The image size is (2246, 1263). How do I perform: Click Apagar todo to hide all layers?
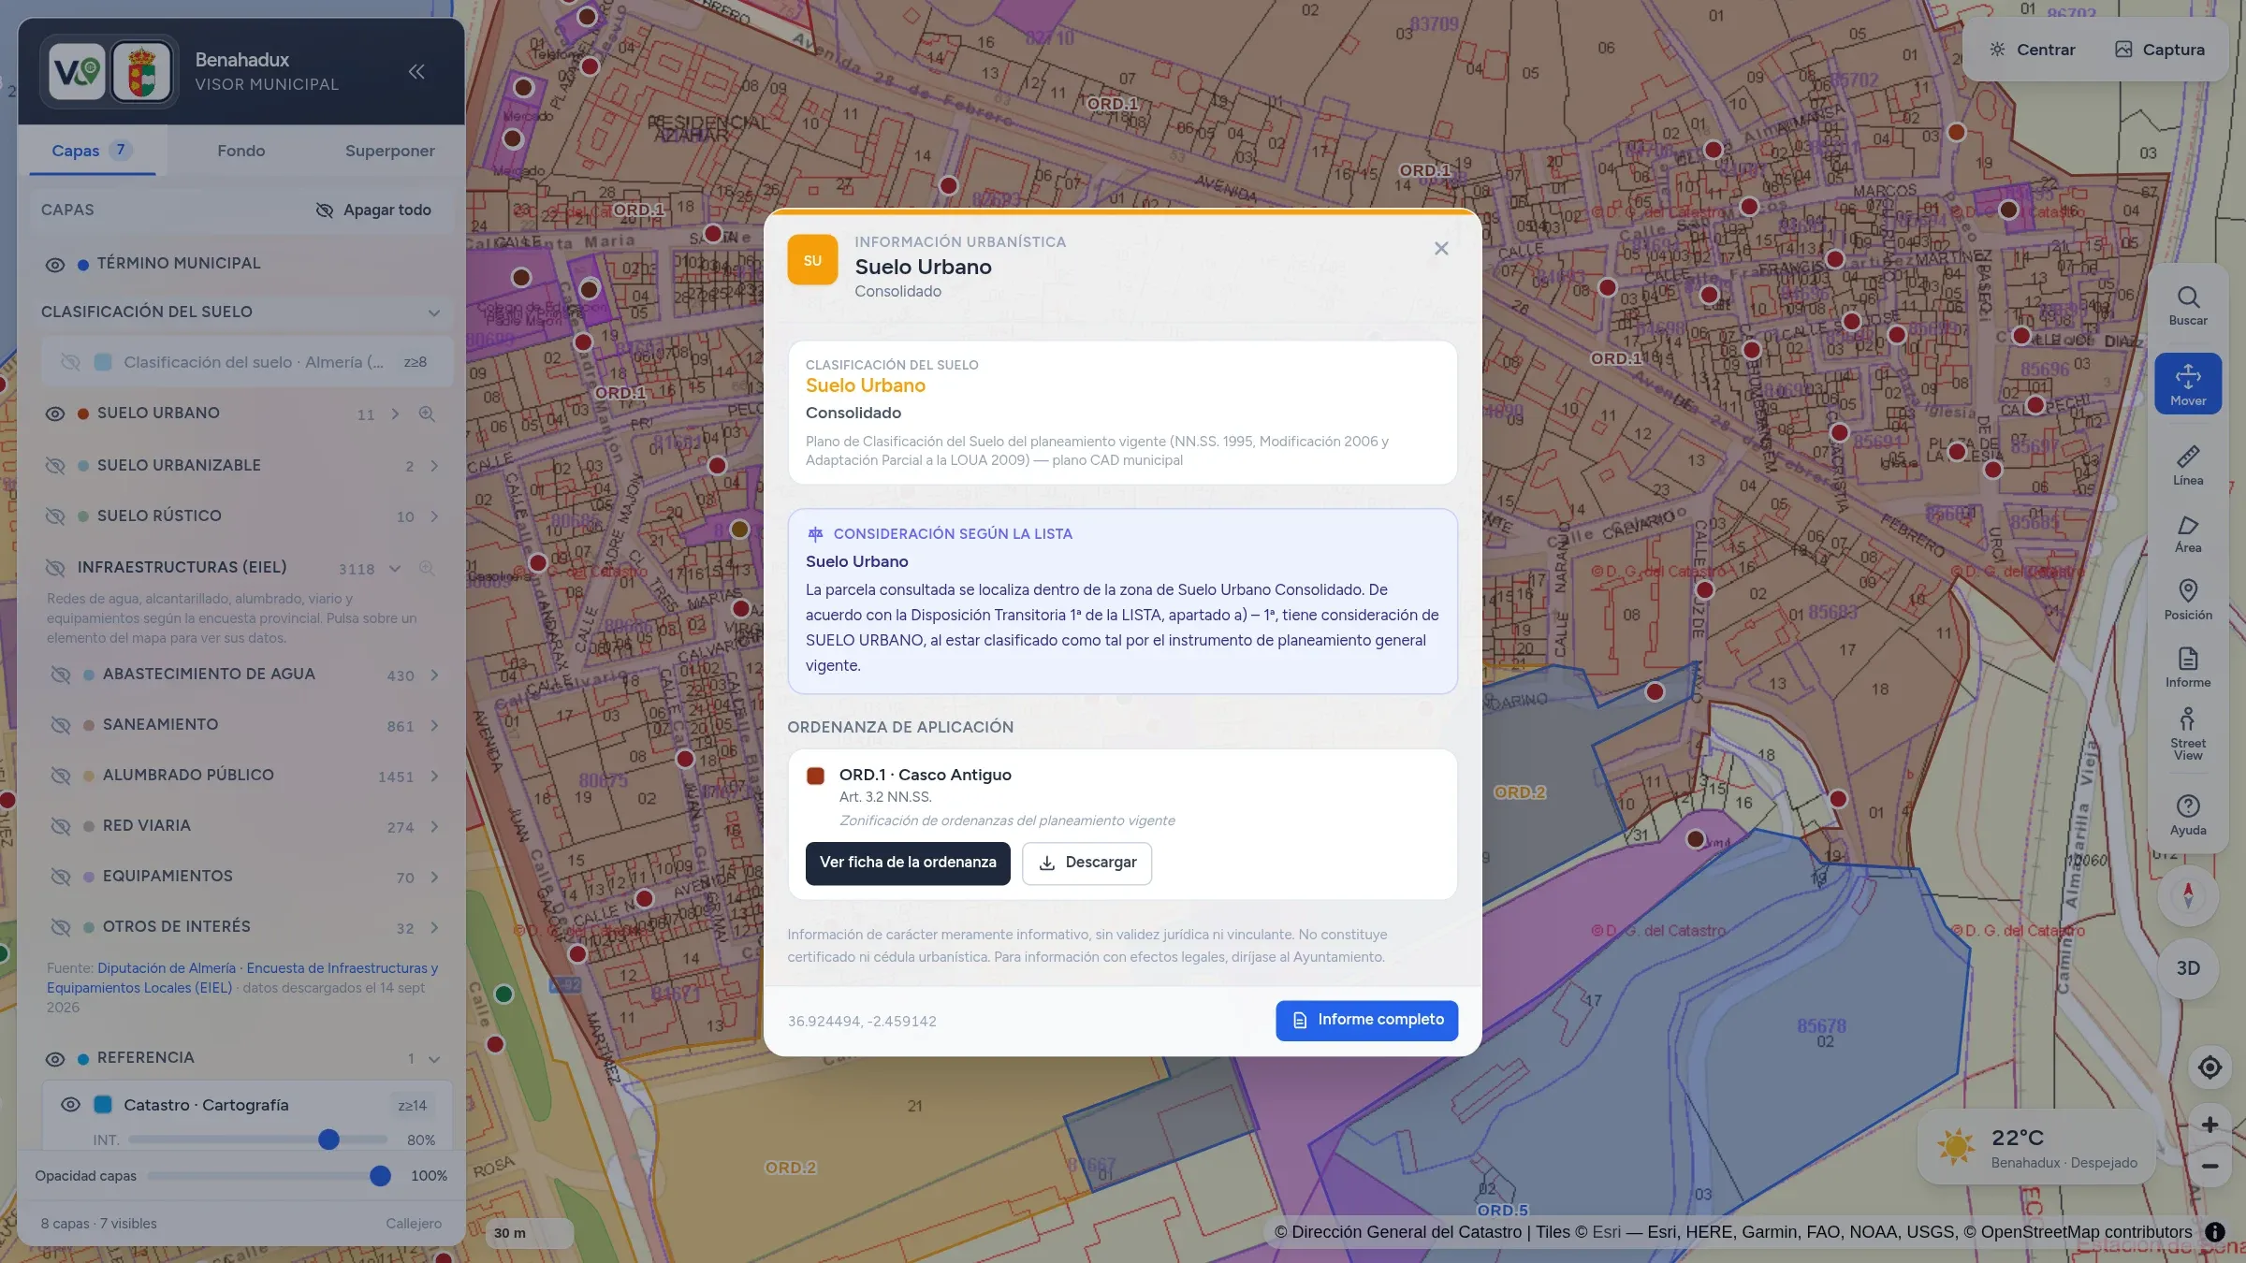pos(373,210)
